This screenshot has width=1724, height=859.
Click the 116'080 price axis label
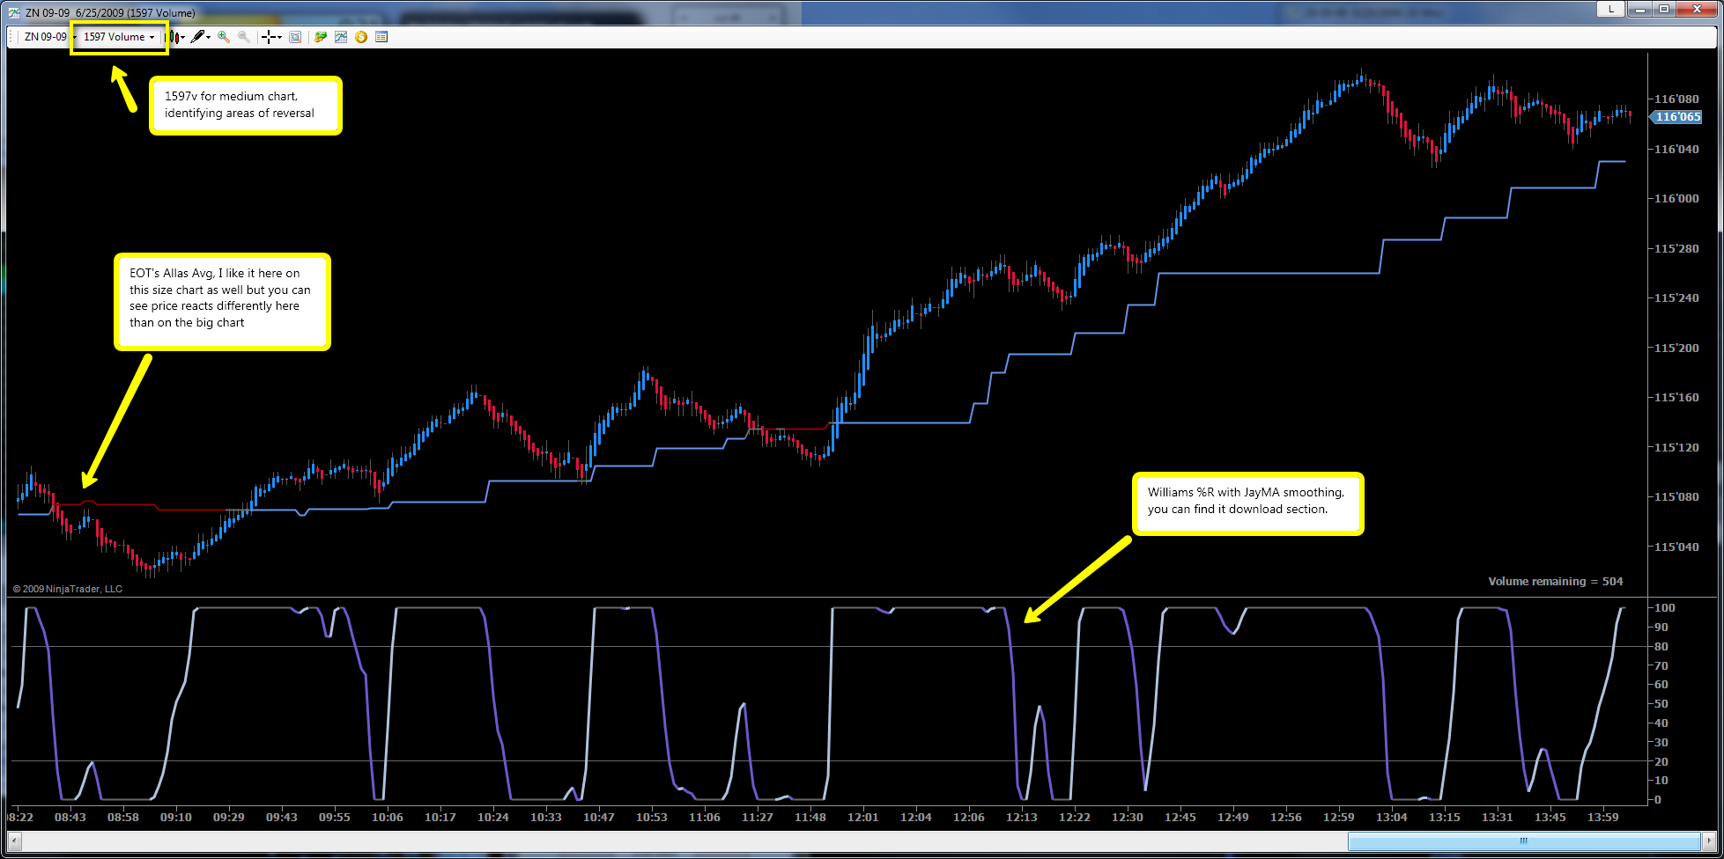1676,99
